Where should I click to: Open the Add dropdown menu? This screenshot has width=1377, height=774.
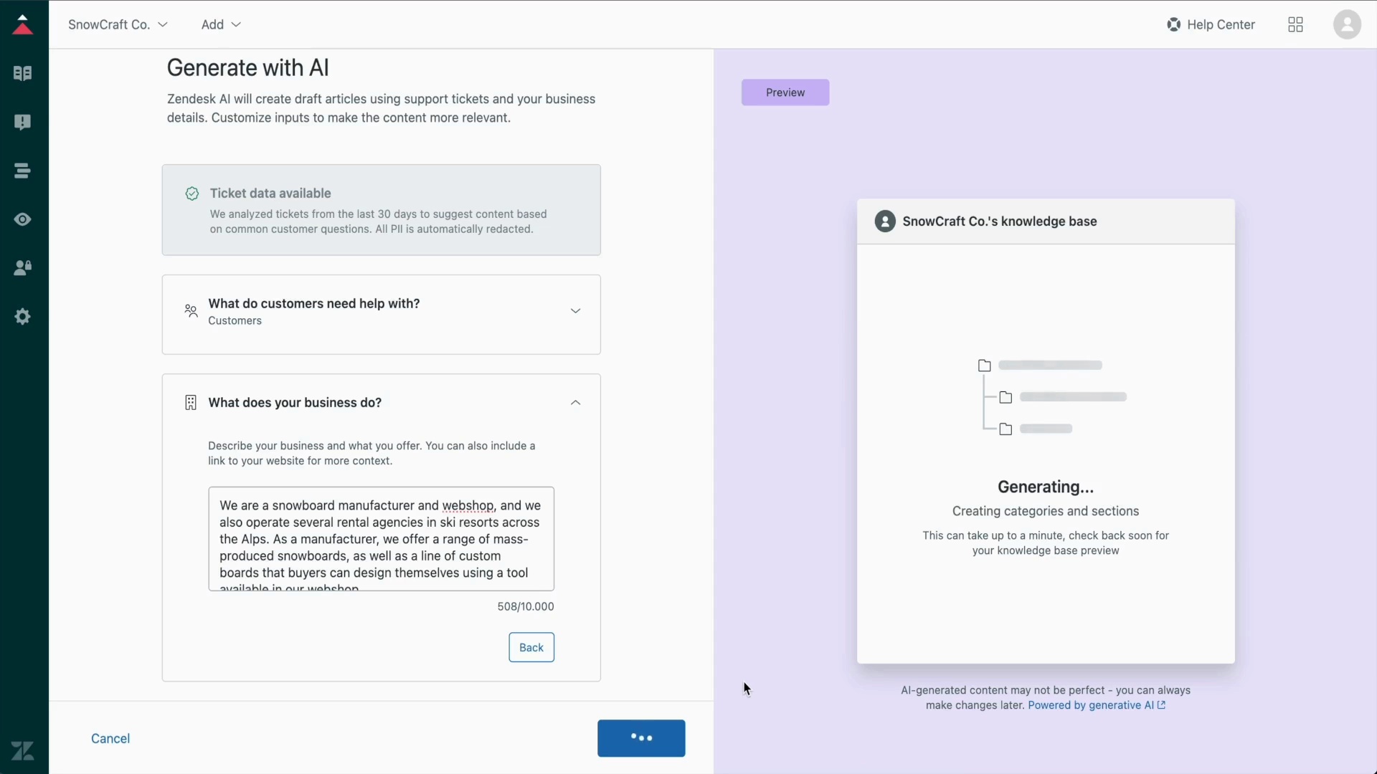[220, 25]
